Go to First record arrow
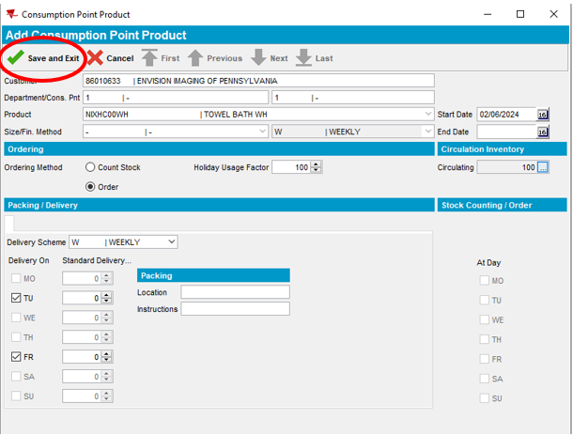573x435 pixels. pyautogui.click(x=149, y=58)
